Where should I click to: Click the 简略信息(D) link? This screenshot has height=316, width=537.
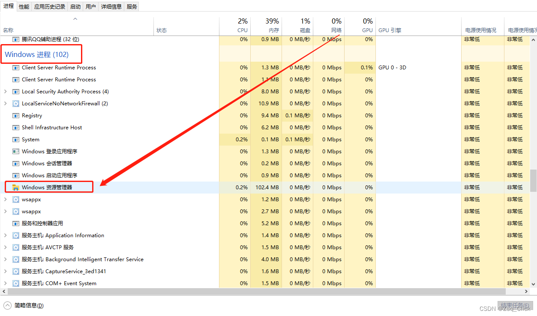pos(29,306)
